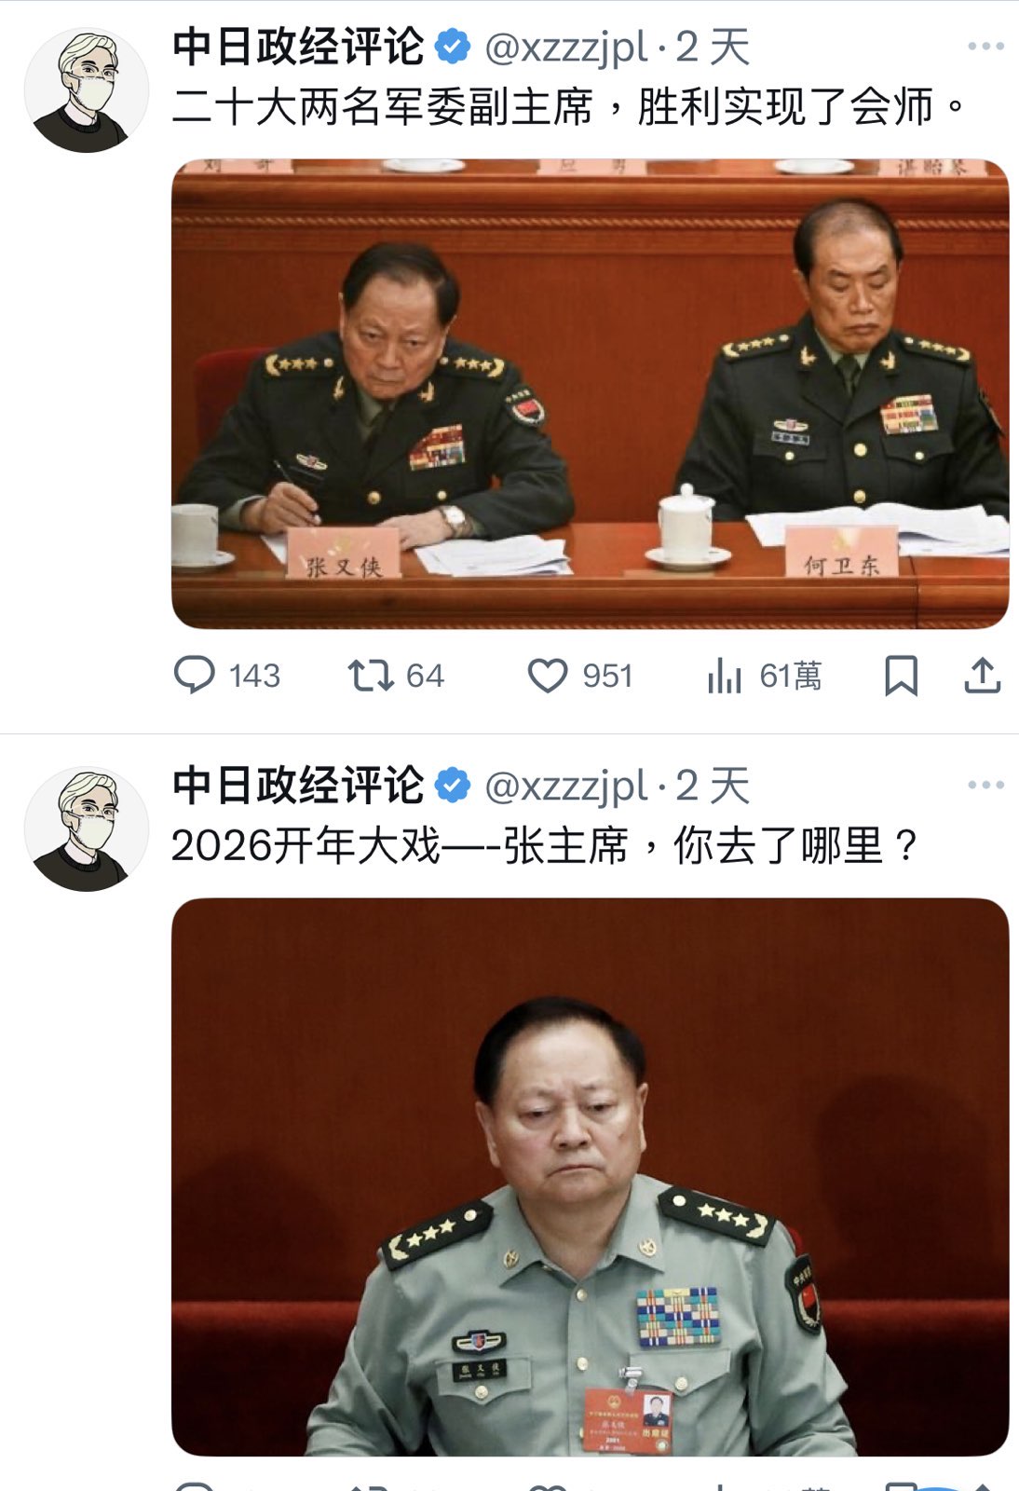Screen dimensions: 1019x1491
Task: Open 中日政经评论 profile name in second tweet
Action: (x=298, y=786)
